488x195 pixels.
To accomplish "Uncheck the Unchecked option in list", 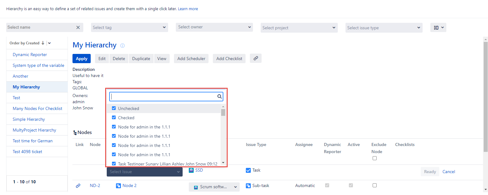I will 114,108.
